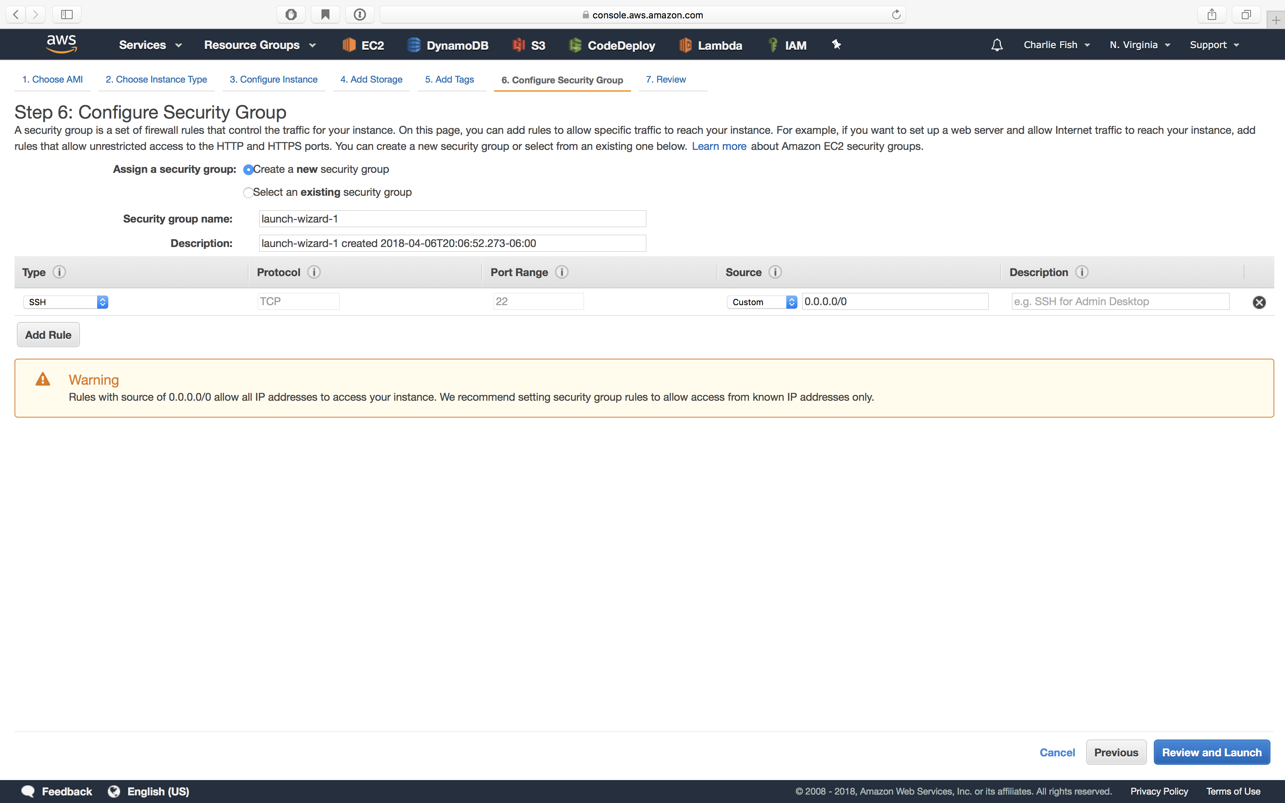Show the Source column info tooltip
1285x803 pixels.
pyautogui.click(x=775, y=272)
